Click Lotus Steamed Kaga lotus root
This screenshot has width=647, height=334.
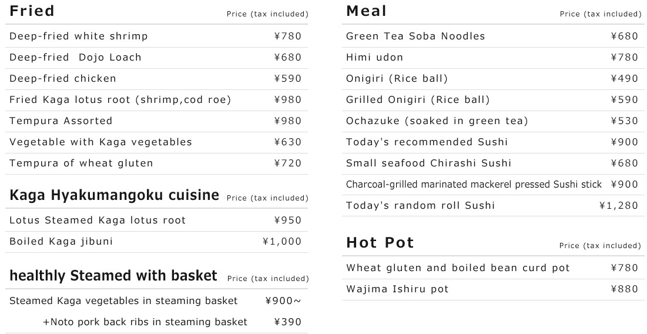pyautogui.click(x=98, y=221)
